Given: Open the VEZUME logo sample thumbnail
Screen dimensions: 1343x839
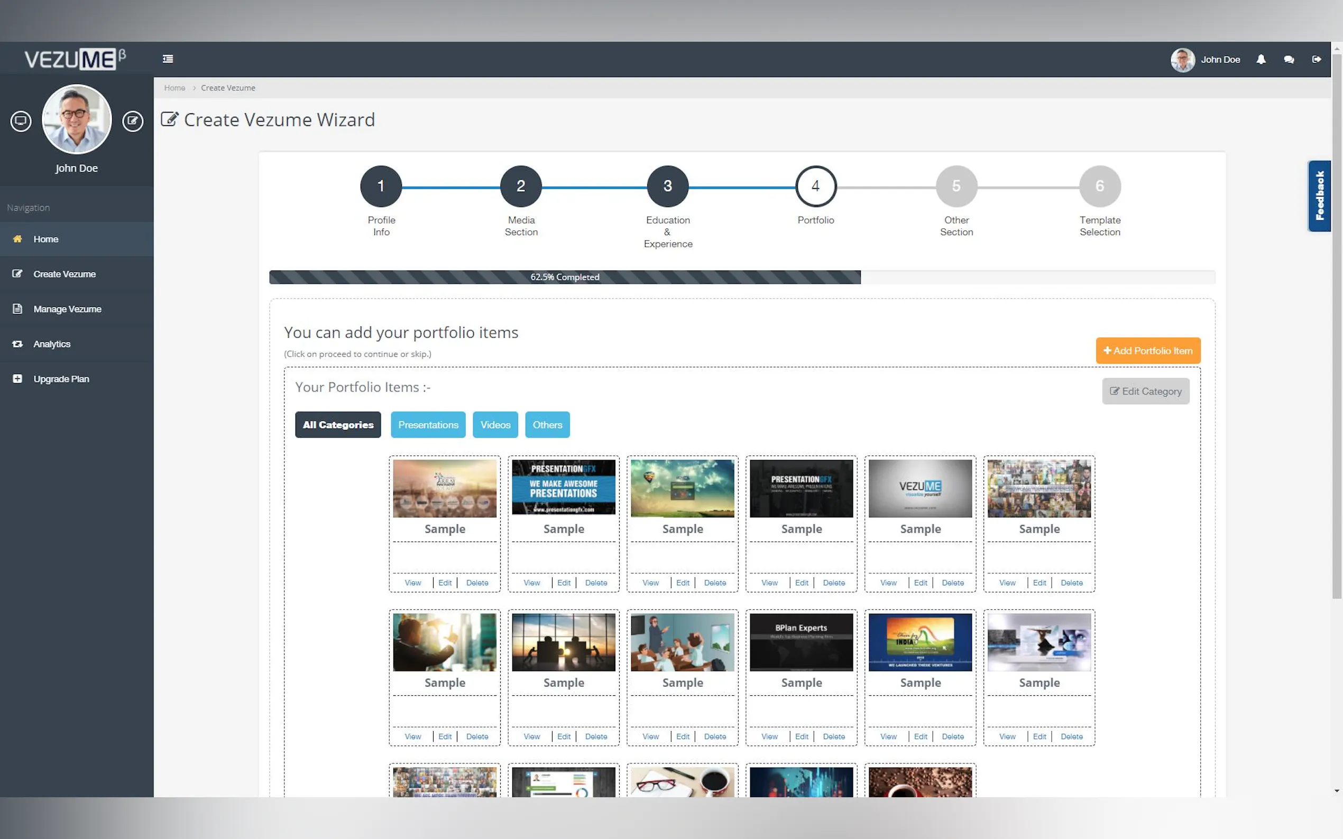Looking at the screenshot, I should coord(920,488).
